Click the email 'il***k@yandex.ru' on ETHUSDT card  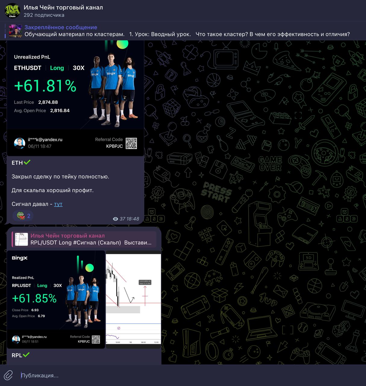click(x=45, y=140)
